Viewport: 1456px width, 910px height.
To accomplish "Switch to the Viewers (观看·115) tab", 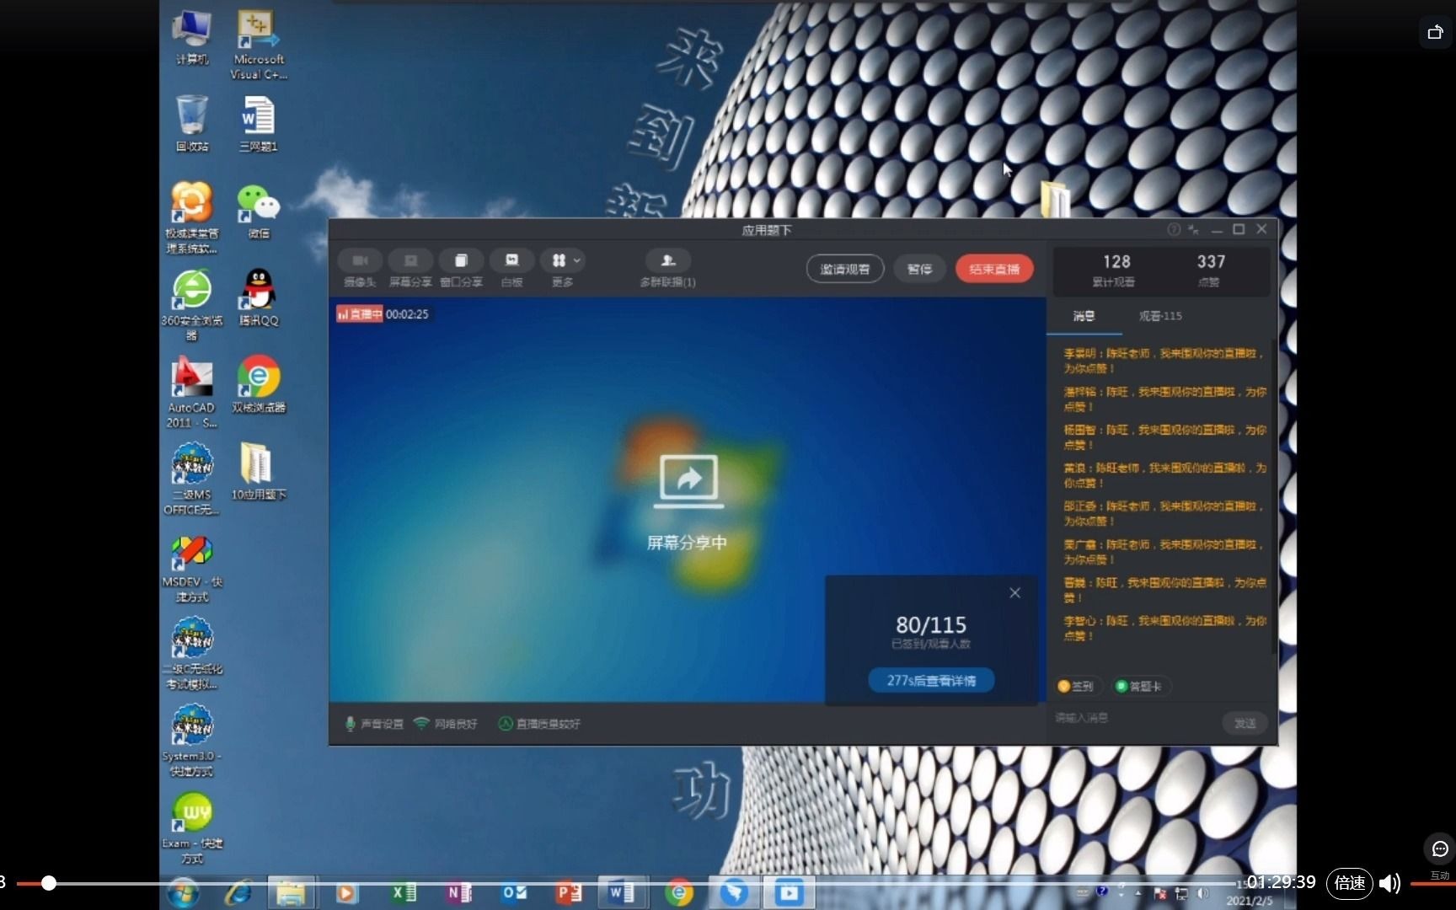I will click(x=1160, y=316).
